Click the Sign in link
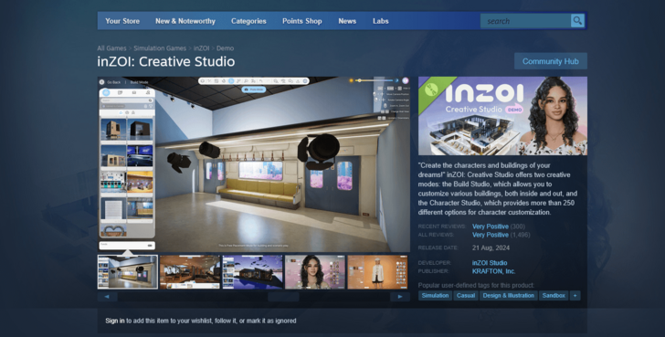Image resolution: width=665 pixels, height=337 pixels. click(115, 321)
